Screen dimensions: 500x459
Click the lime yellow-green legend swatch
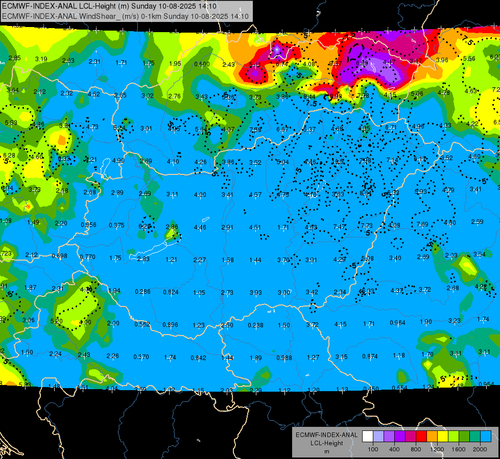coord(454,437)
